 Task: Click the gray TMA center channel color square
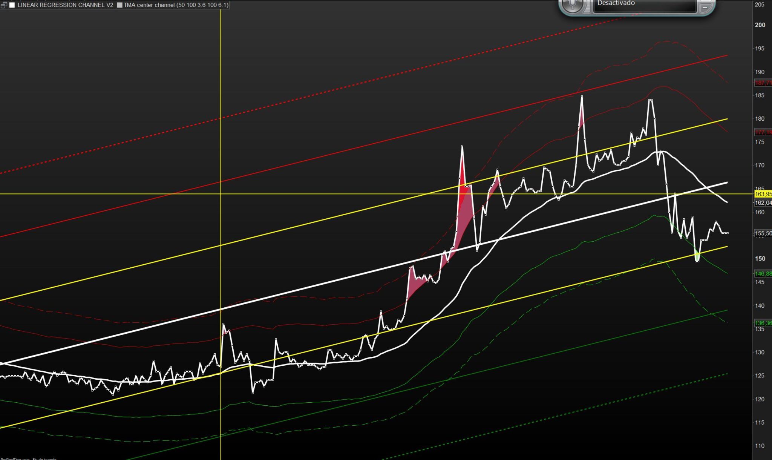pos(120,5)
